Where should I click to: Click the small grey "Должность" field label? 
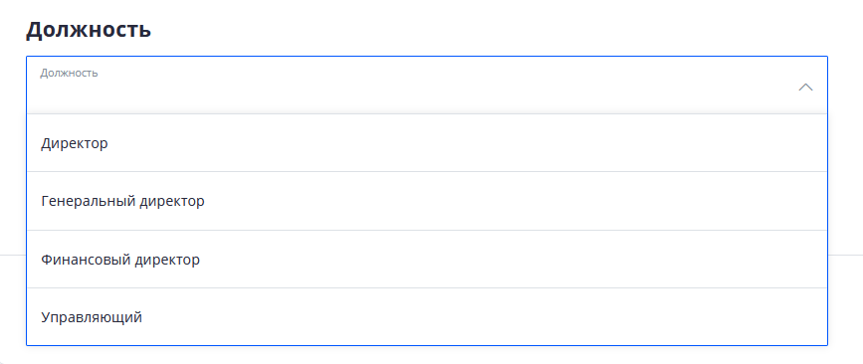(x=69, y=73)
